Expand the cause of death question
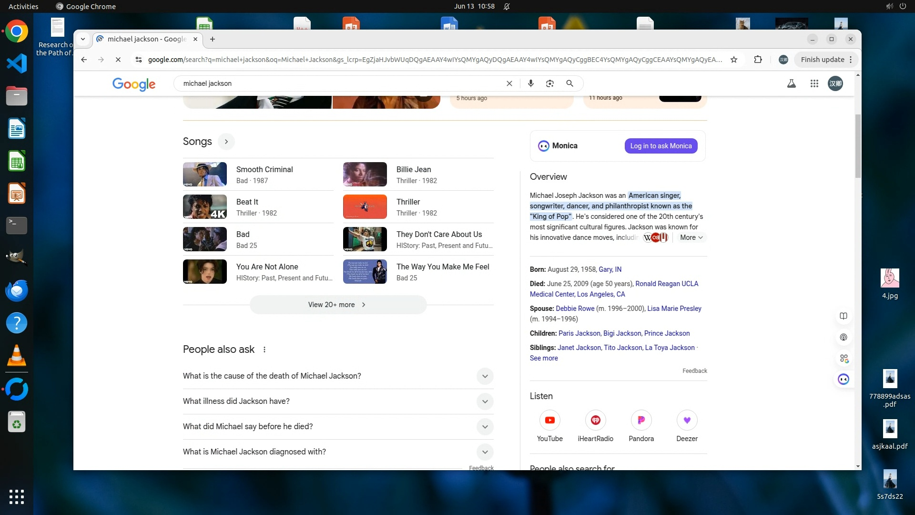 (485, 376)
